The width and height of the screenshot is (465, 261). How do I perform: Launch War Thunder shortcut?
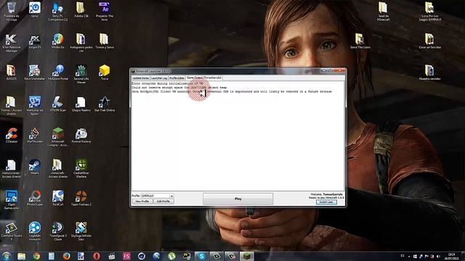(x=35, y=136)
